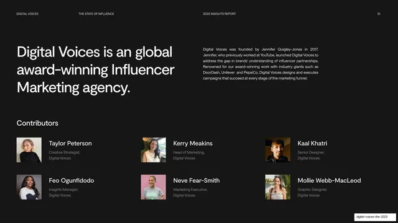Click Neve Fear-Smith's profile photo
The width and height of the screenshot is (398, 223).
154,187
